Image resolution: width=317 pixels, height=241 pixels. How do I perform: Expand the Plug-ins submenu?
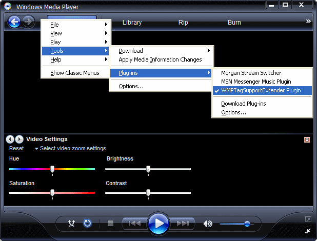(x=161, y=73)
